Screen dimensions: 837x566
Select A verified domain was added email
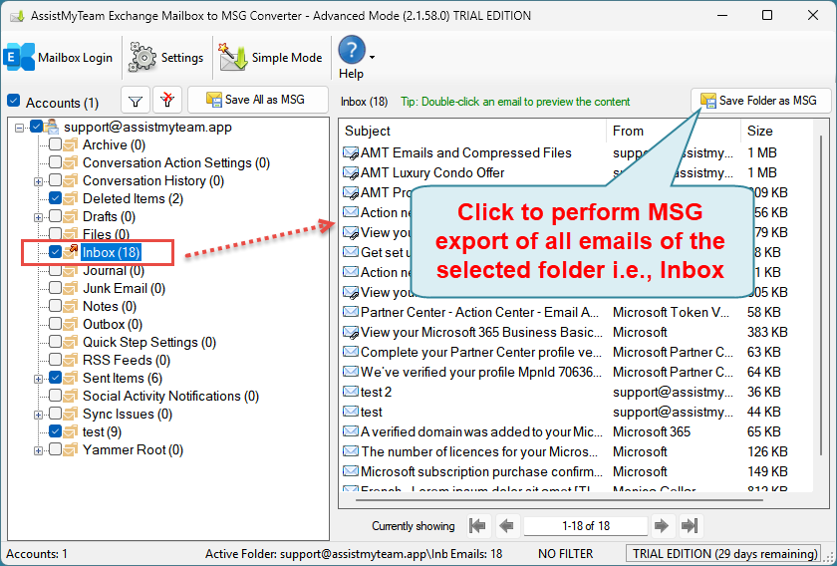click(481, 431)
